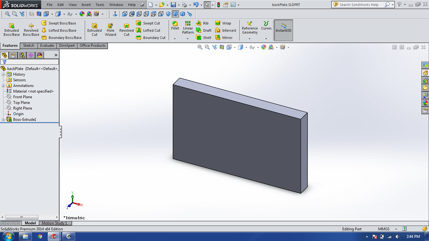
Task: Open the MMGS unit system menu
Action: (388, 229)
